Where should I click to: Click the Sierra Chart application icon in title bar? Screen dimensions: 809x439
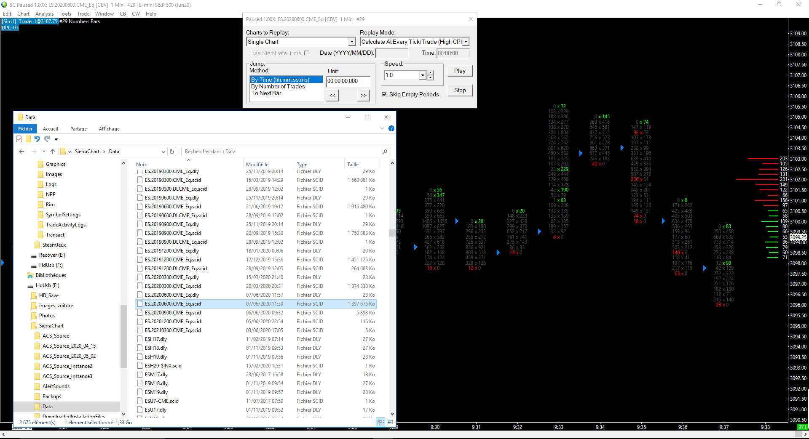point(4,5)
